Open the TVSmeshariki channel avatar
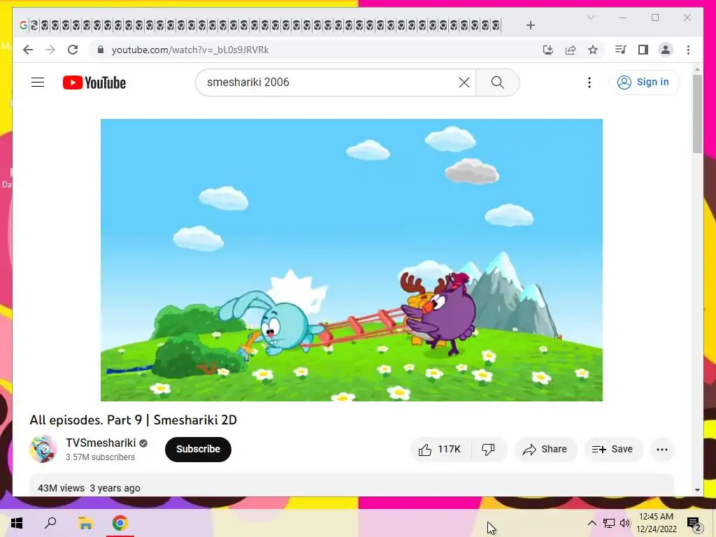The height and width of the screenshot is (537, 716). coord(43,449)
